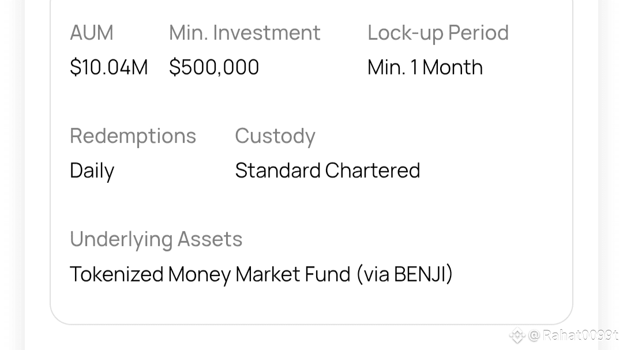
Task: Open the @Rahat0099t username watermark
Action: pyautogui.click(x=574, y=336)
